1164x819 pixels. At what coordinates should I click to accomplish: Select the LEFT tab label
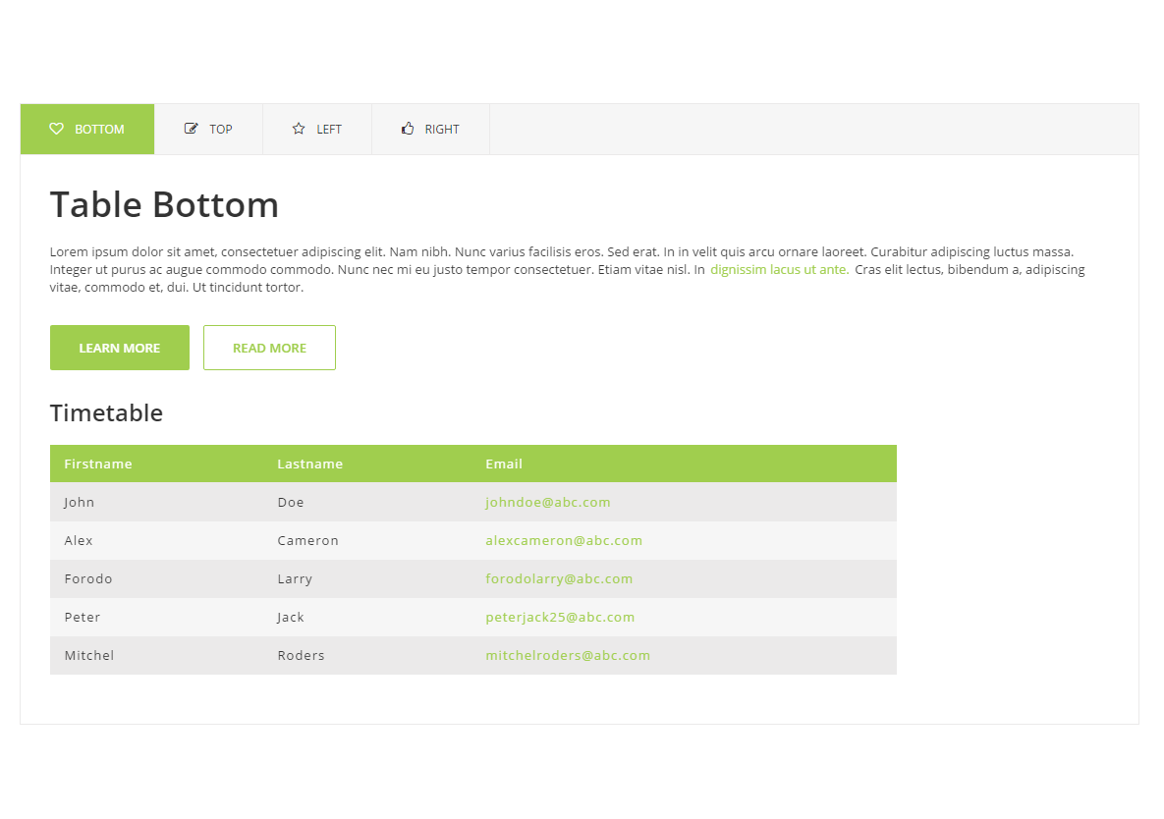pos(329,129)
